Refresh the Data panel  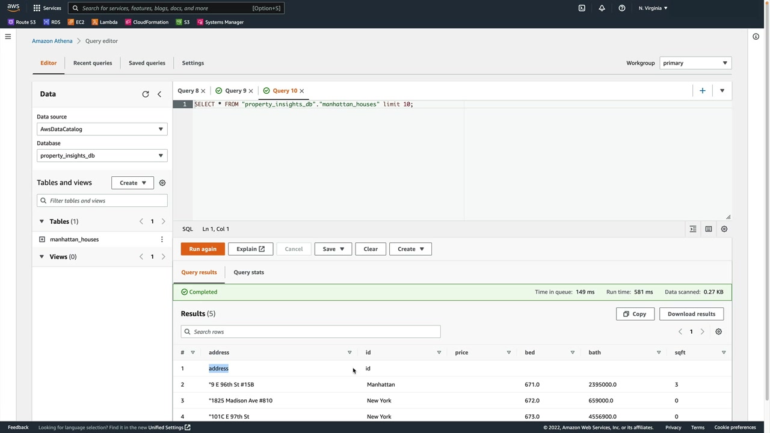pyautogui.click(x=145, y=94)
